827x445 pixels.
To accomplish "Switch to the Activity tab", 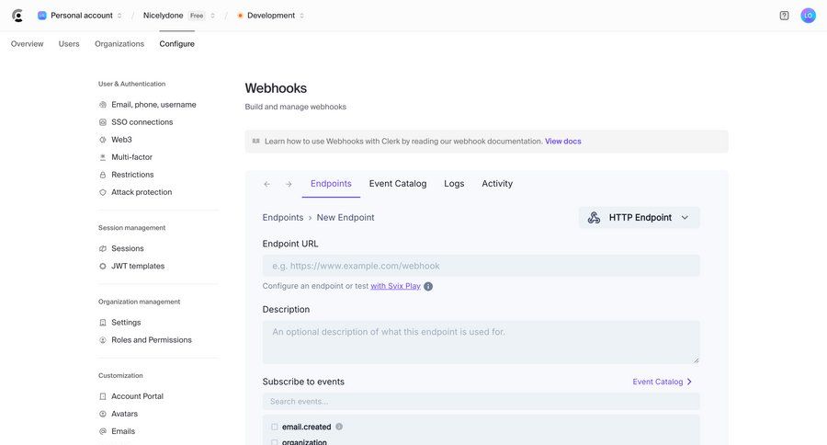I will coord(497,184).
